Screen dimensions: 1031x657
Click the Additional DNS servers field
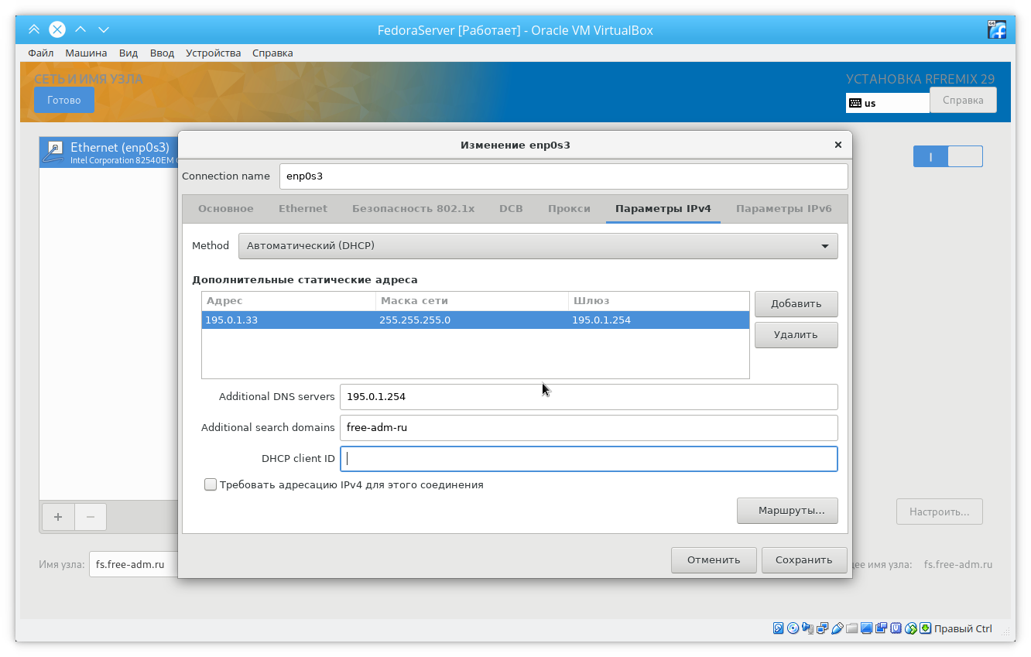(x=588, y=397)
